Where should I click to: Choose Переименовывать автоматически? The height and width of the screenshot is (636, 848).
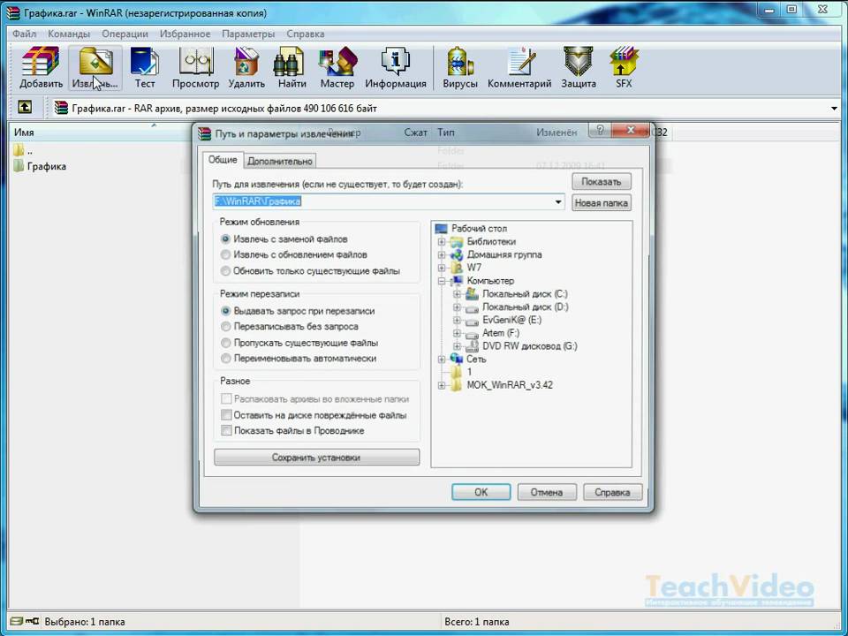coord(225,358)
